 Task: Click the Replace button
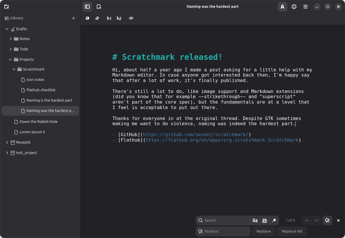(x=263, y=231)
